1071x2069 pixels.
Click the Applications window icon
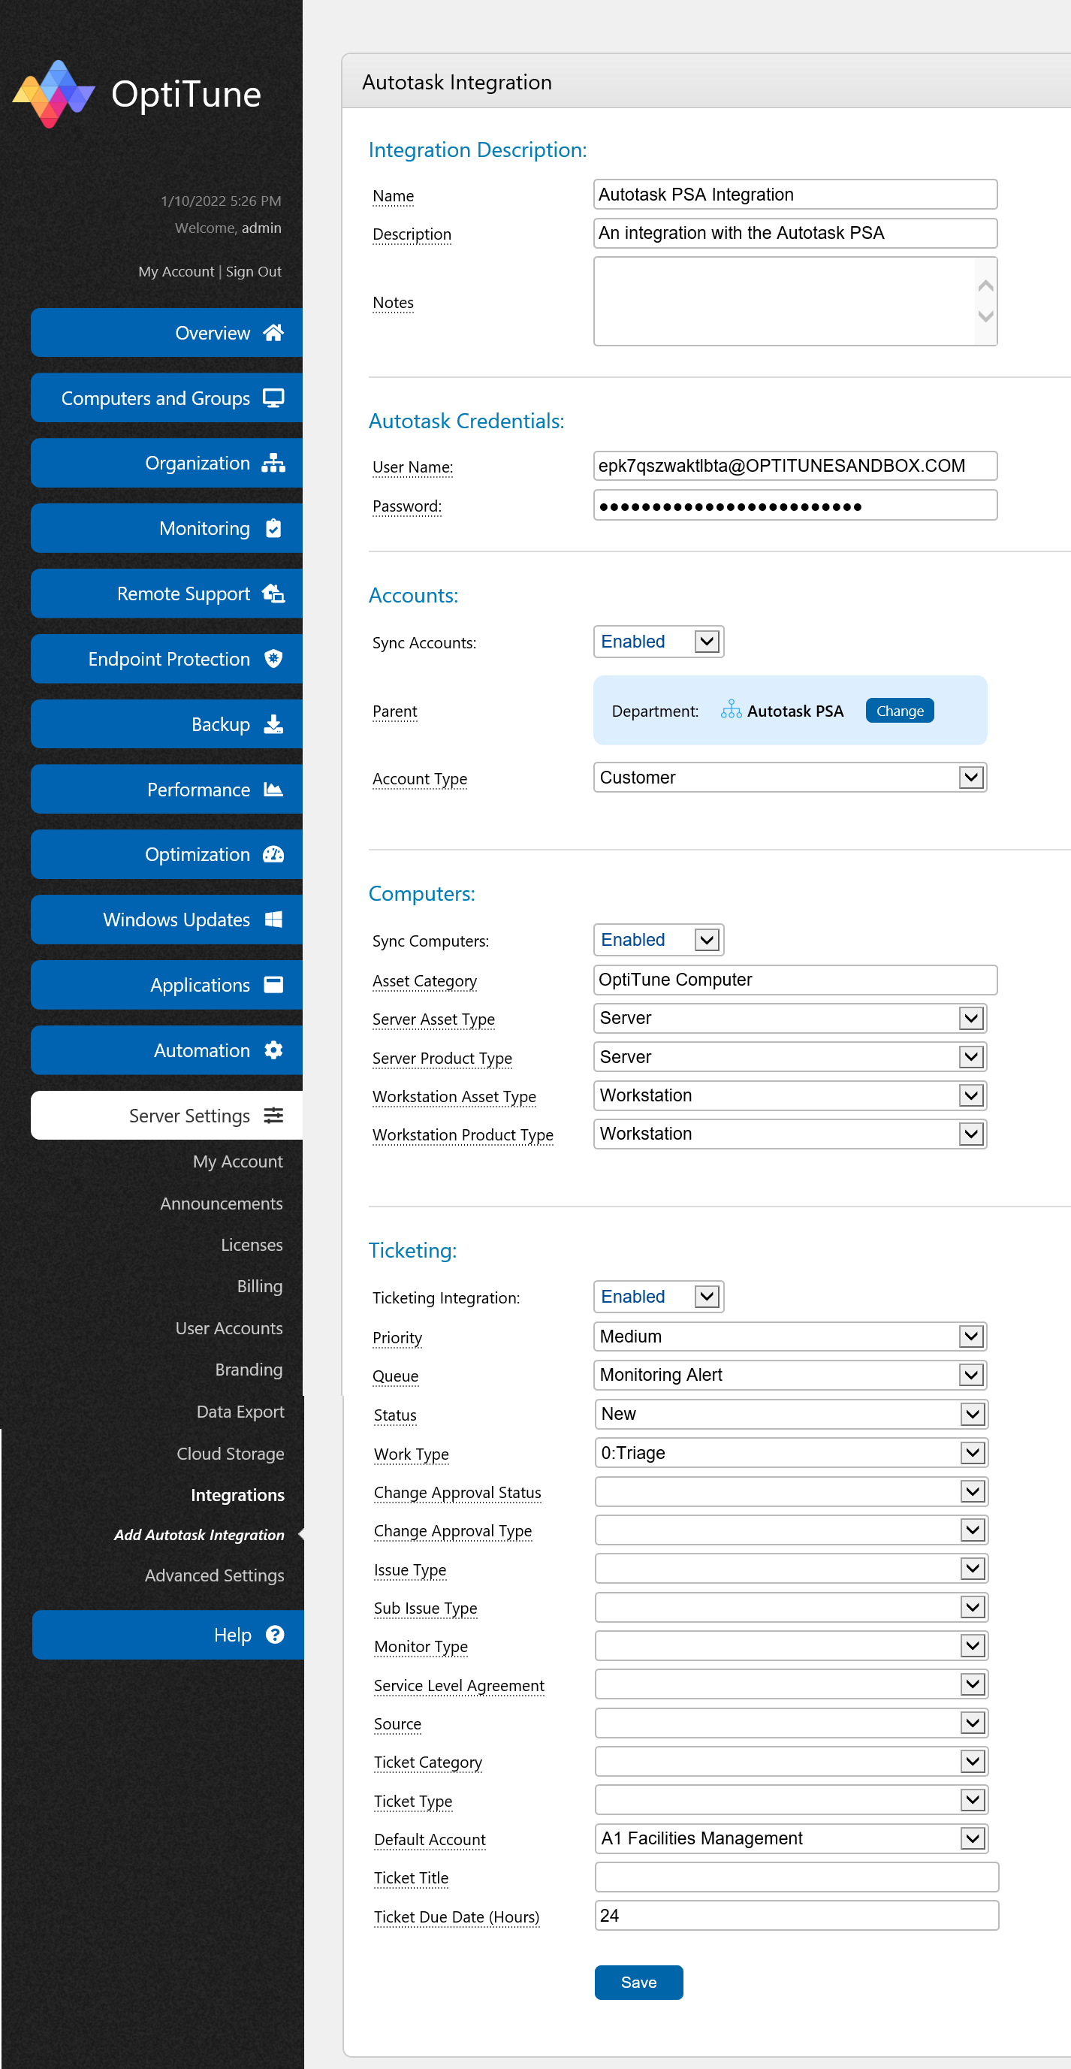(273, 984)
